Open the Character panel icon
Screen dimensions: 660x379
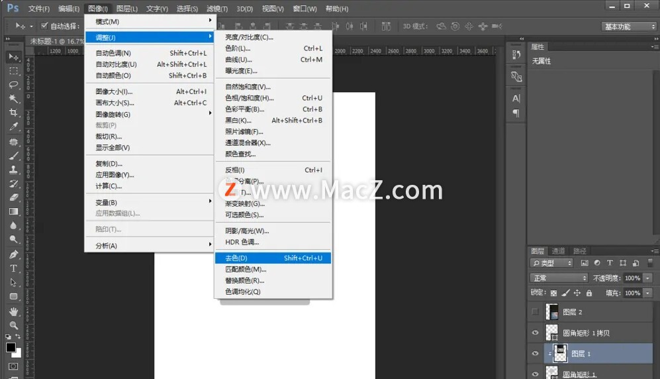coord(516,98)
